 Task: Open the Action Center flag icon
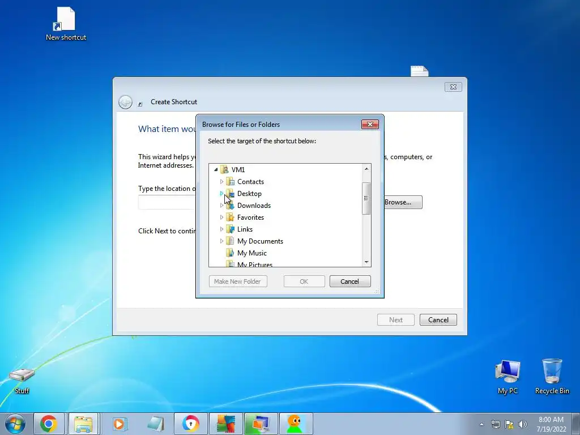tap(509, 424)
